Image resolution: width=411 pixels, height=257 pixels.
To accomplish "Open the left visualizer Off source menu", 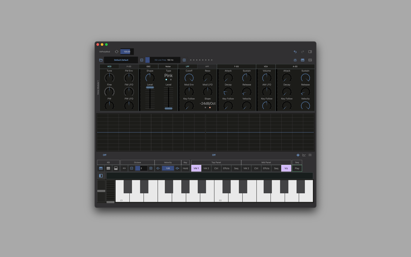I will point(104,155).
